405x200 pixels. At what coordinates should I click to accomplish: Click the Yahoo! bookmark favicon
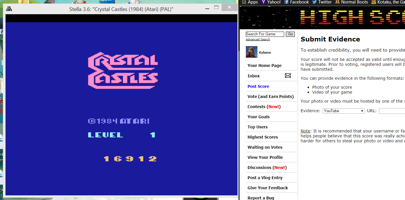[264, 2]
